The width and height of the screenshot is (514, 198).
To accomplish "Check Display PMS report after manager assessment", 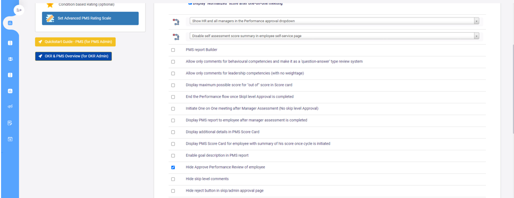I will click(173, 121).
